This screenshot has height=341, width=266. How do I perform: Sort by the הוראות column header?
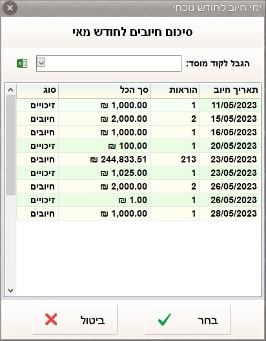click(x=176, y=90)
